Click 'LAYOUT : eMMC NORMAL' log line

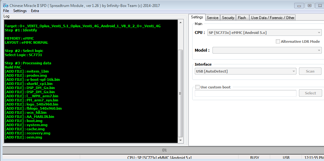coord(26,42)
